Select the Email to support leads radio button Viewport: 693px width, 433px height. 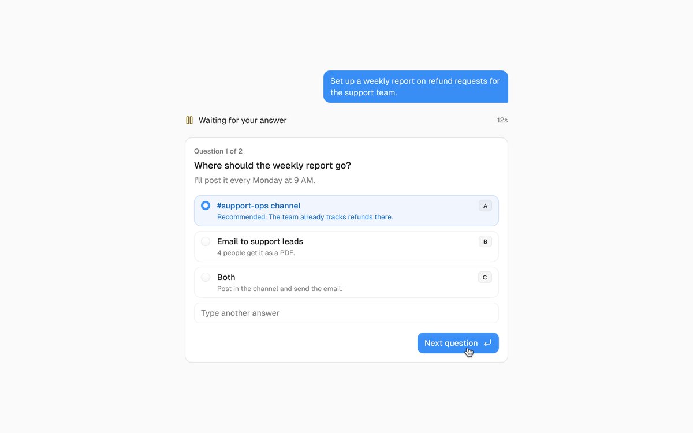click(206, 241)
